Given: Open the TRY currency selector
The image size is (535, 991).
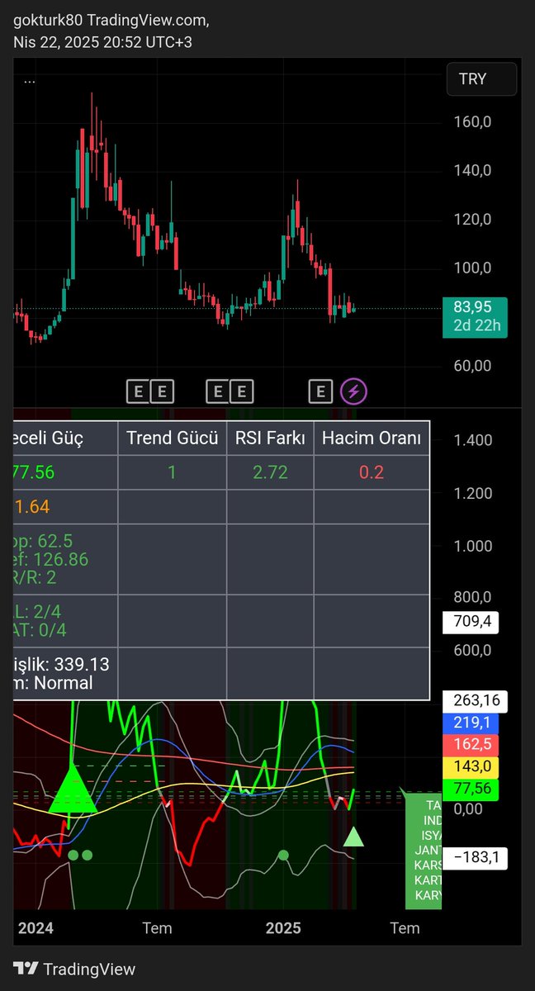Looking at the screenshot, I should pos(481,79).
